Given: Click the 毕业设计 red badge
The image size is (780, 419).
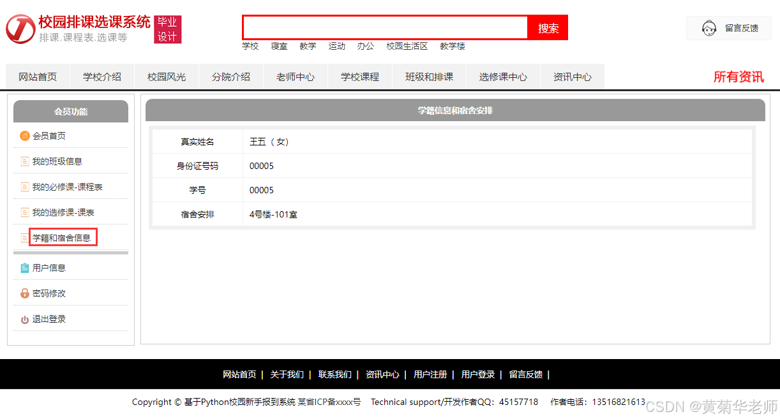Looking at the screenshot, I should tap(167, 29).
